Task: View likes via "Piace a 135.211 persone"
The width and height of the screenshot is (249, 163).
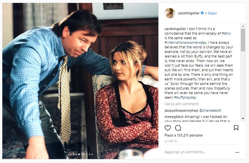Action: tap(183, 135)
